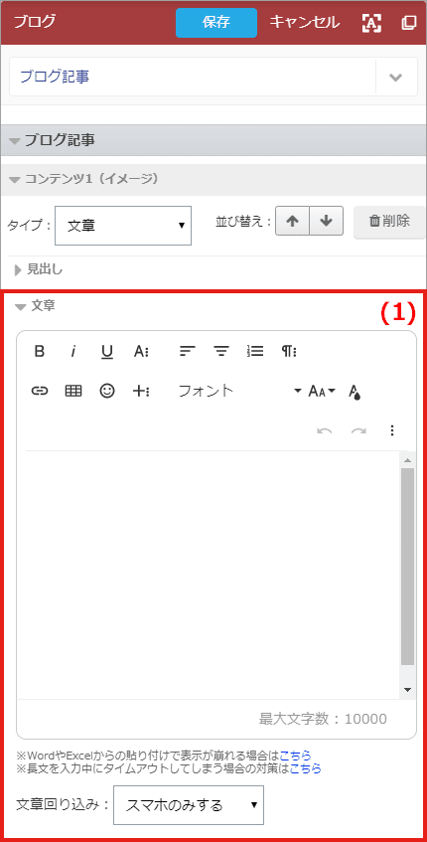Viewport: 427px width, 842px height.
Task: Open the タイプ dropdown set to 文章
Action: 123,226
